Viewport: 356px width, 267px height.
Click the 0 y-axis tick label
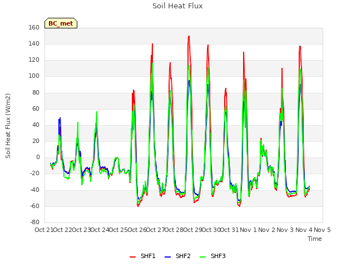point(38,157)
